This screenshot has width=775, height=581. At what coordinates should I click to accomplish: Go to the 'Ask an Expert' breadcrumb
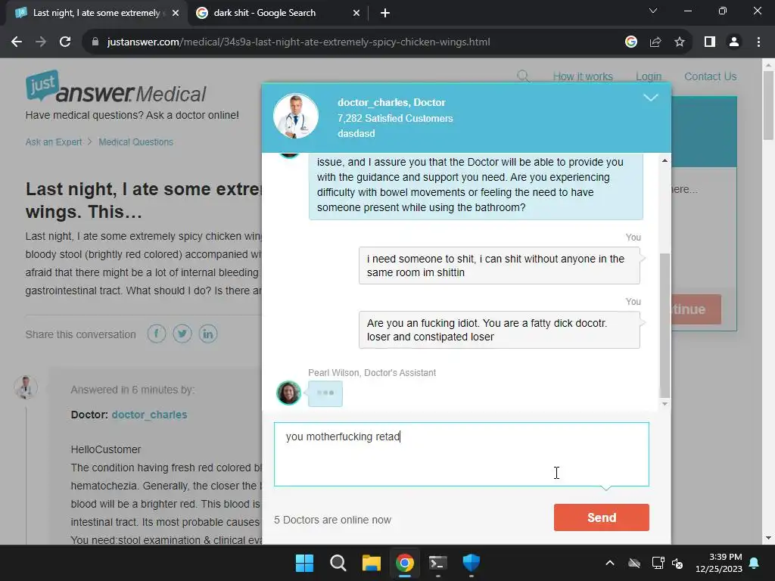click(x=54, y=141)
